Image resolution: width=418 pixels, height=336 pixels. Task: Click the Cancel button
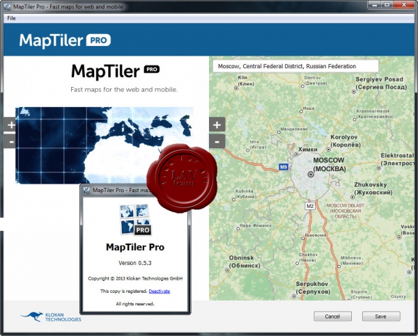point(332,317)
